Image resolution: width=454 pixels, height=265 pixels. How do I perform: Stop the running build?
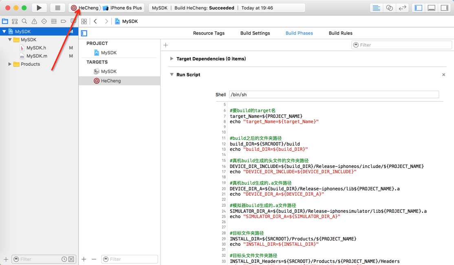coord(57,8)
